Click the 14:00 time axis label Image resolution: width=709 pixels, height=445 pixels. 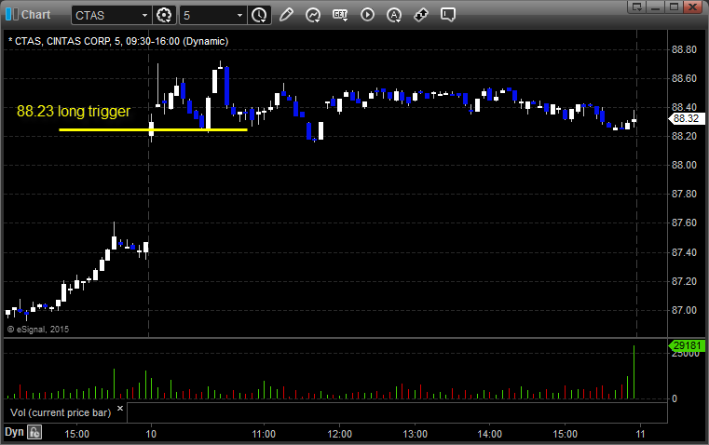[x=490, y=434]
